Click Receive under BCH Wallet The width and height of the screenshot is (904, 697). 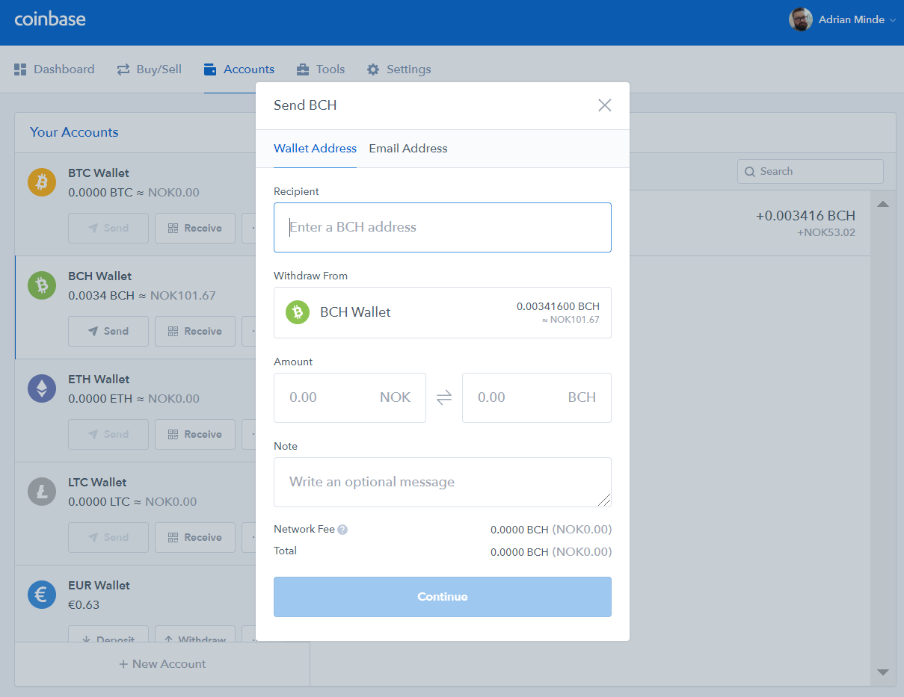pos(195,331)
